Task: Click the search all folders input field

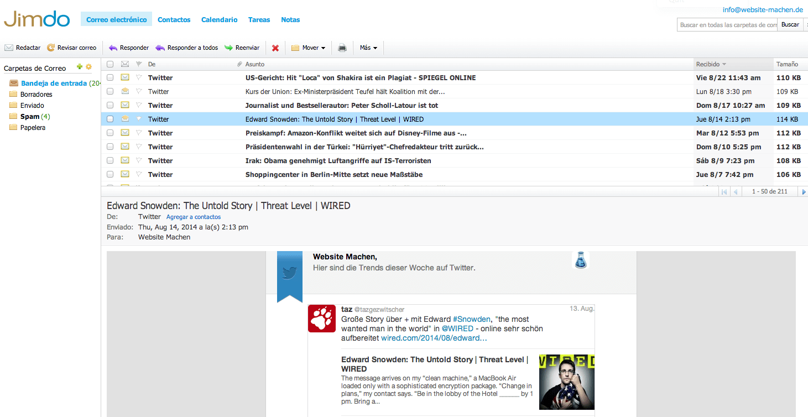Action: click(727, 24)
